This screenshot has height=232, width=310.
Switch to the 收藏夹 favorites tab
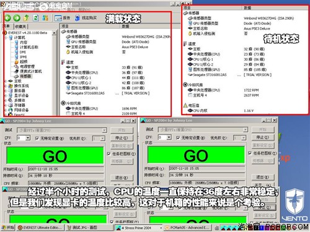click(x=20, y=27)
